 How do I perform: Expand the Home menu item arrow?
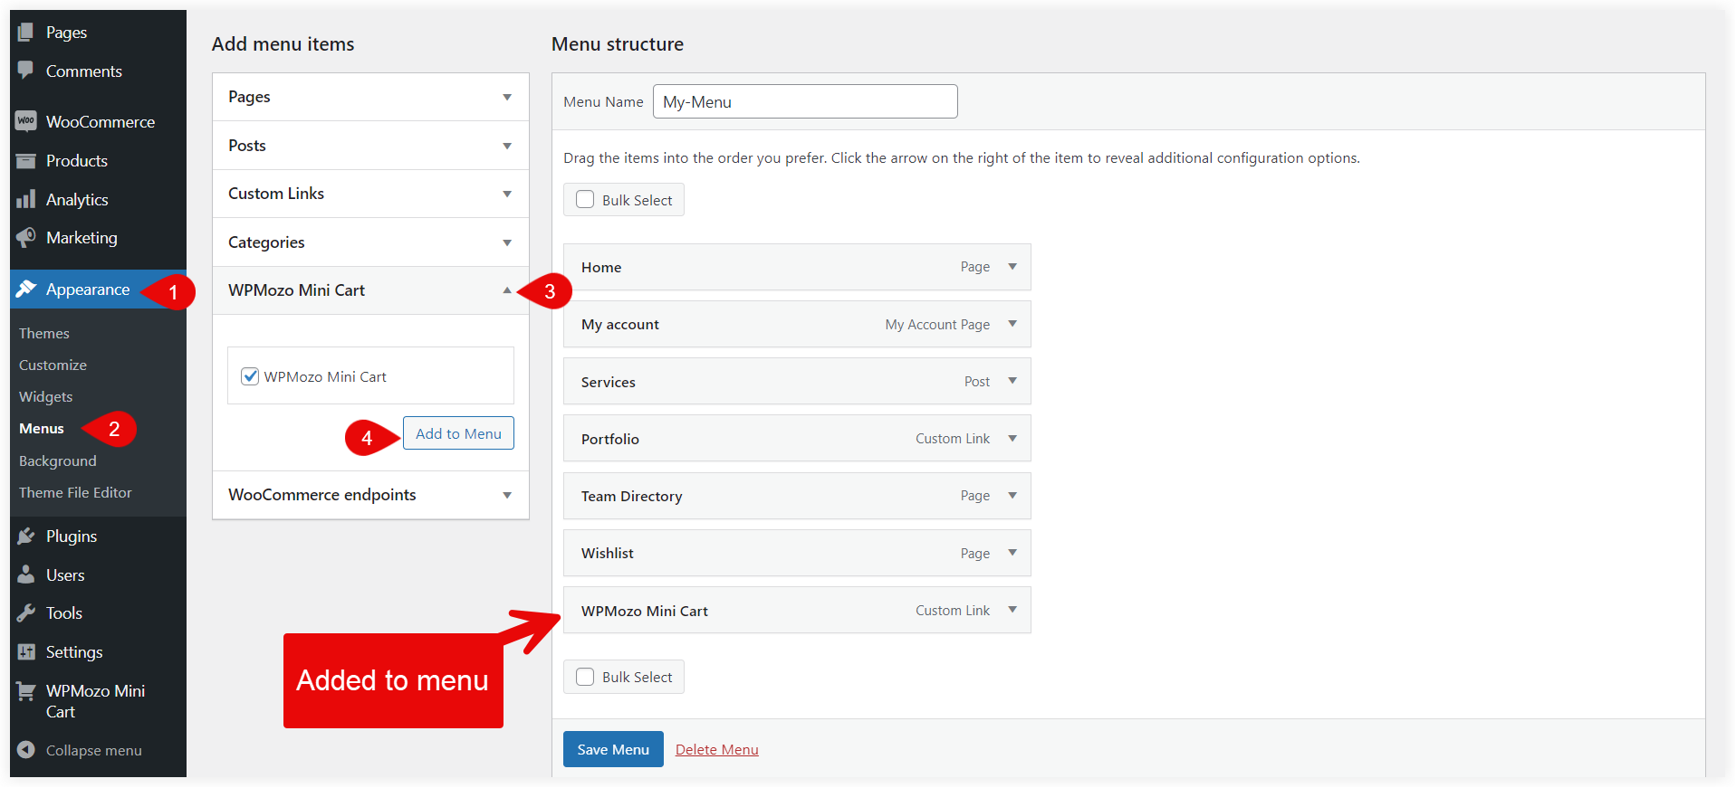click(x=1012, y=267)
